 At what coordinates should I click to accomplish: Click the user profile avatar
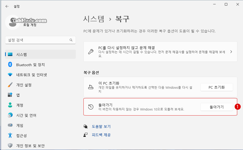(x=13, y=22)
